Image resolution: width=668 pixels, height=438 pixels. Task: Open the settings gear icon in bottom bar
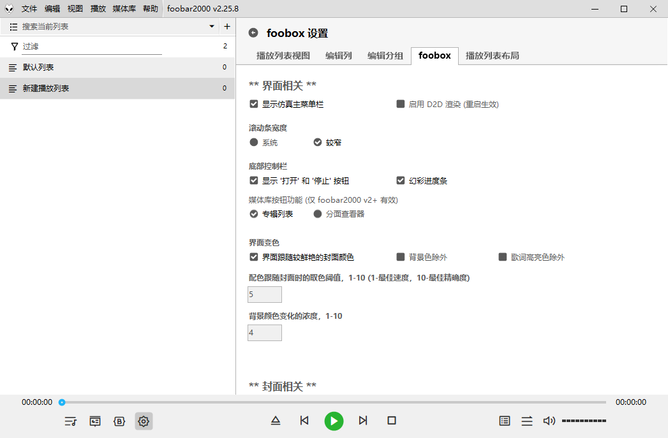(x=144, y=421)
